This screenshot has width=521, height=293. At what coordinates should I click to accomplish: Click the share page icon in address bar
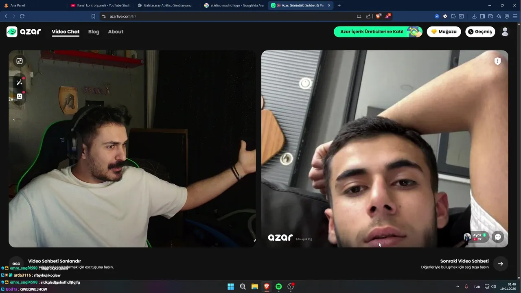click(368, 16)
